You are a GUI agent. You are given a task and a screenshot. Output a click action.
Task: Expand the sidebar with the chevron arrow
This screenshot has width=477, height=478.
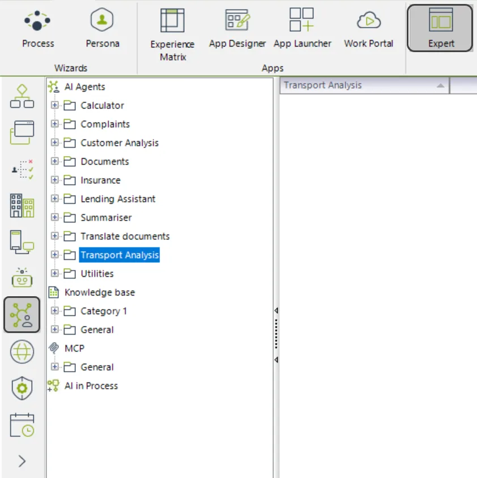pyautogui.click(x=22, y=461)
